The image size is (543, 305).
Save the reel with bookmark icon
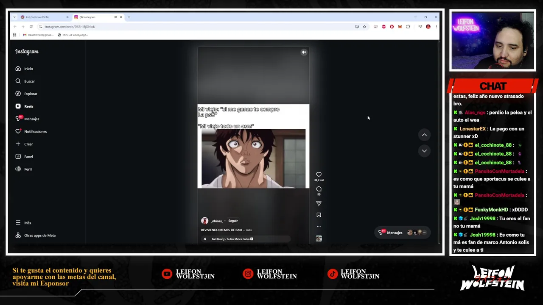(x=319, y=215)
